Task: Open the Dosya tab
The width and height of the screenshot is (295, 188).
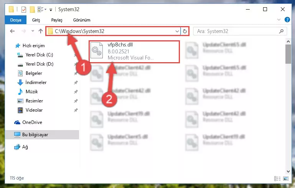Action: (x=16, y=20)
